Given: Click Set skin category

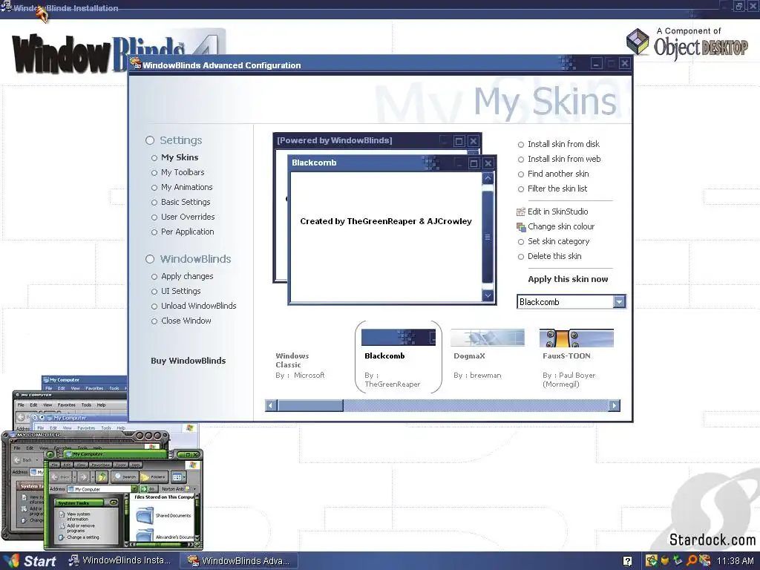Looking at the screenshot, I should click(554, 242).
